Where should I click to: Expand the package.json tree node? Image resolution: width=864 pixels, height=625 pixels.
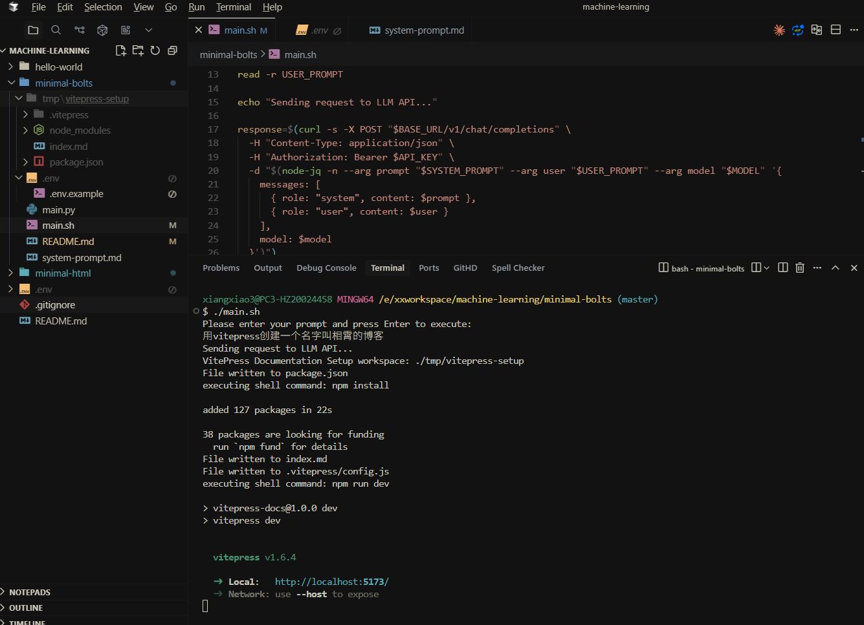pos(25,162)
